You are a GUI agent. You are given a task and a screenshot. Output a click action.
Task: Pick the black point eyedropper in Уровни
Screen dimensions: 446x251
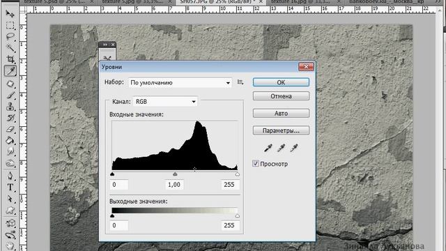click(268, 148)
